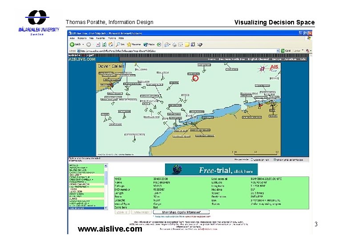The height and width of the screenshot is (240, 347).
Task: Expand the Länkar links chevron
Action: point(303,51)
